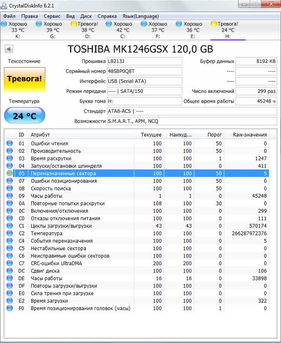Click status icon for DF Повторы загрузки/выгрузки
This screenshot has height=343, width=281.
coord(9,286)
